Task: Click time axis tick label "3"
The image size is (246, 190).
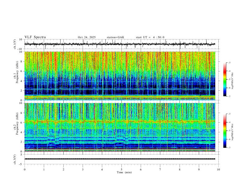Action: point(83,170)
